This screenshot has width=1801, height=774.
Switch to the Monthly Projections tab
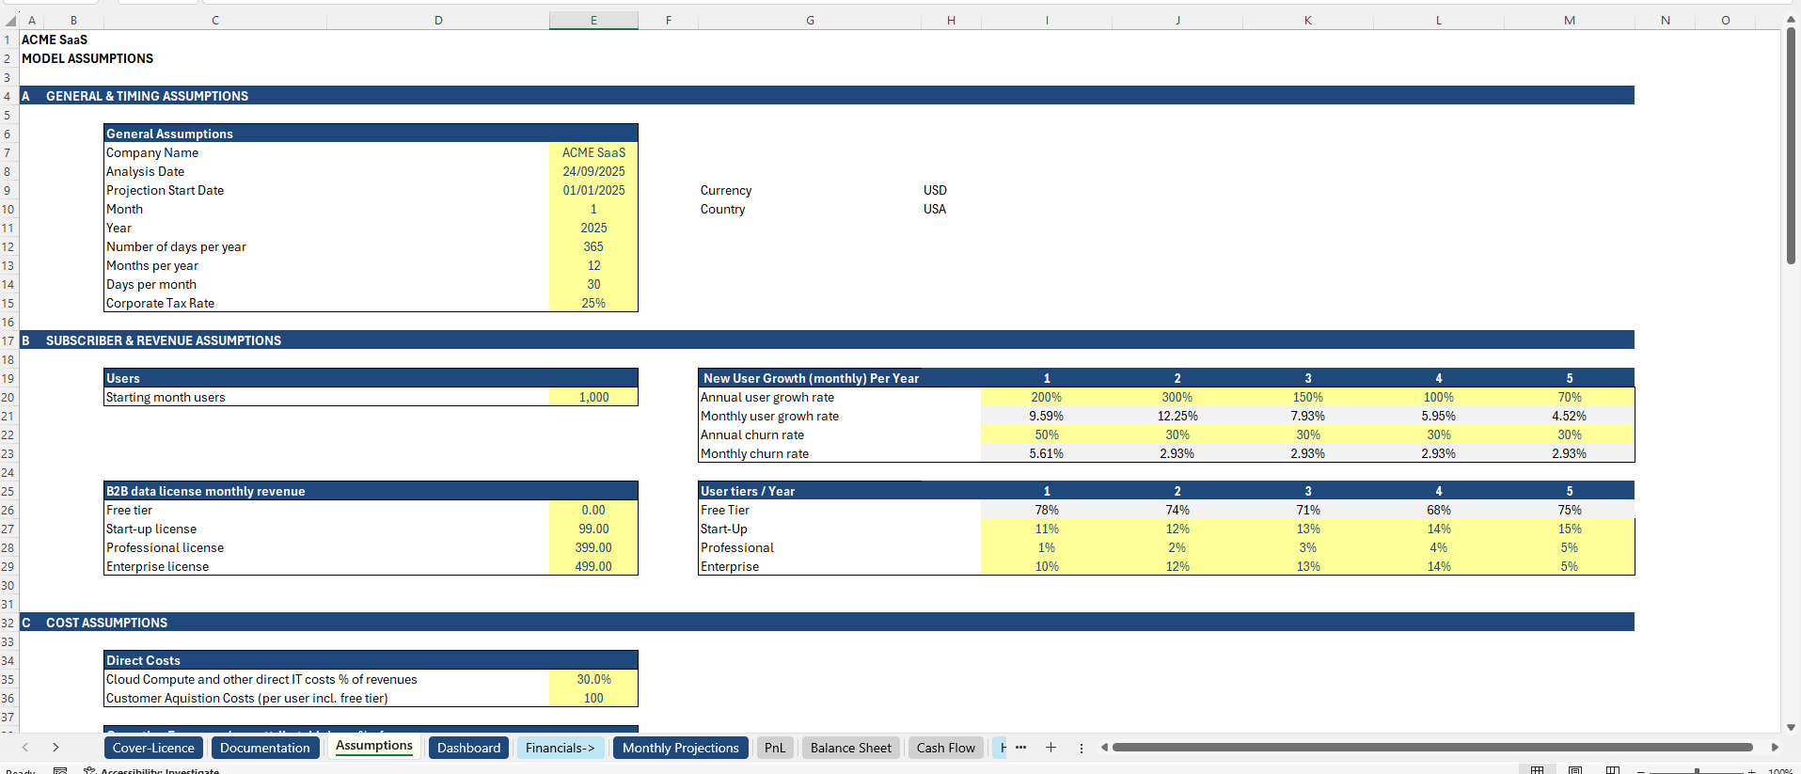click(680, 748)
